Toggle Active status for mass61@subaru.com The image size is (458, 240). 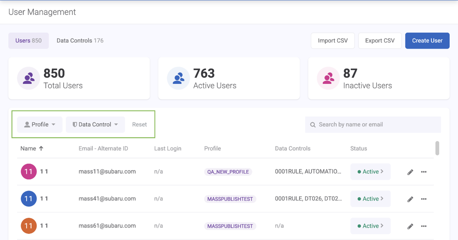(x=370, y=226)
